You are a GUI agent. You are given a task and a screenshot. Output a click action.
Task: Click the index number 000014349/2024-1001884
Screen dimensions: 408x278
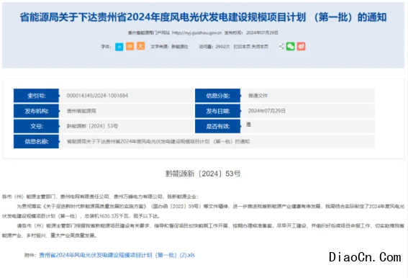tap(97, 96)
